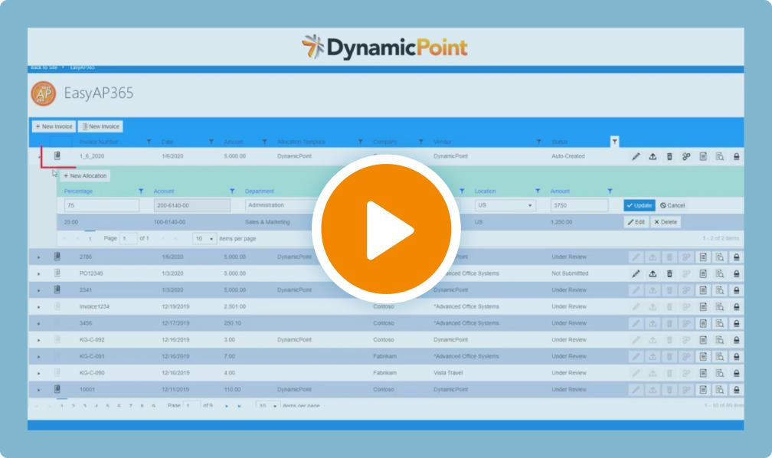Screen dimensions: 772x458
Task: Click the attachment icon beside invoice 2786
Action: click(x=57, y=257)
